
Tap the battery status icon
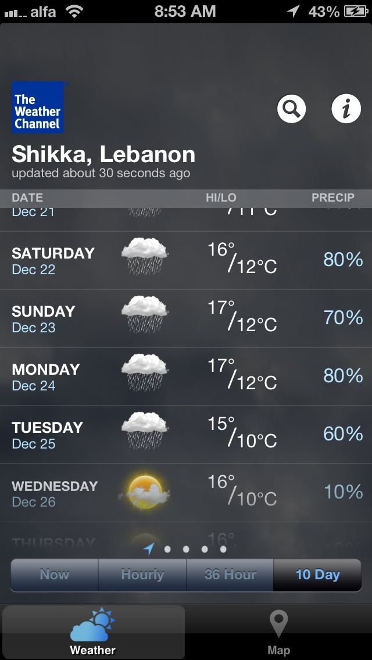356,11
